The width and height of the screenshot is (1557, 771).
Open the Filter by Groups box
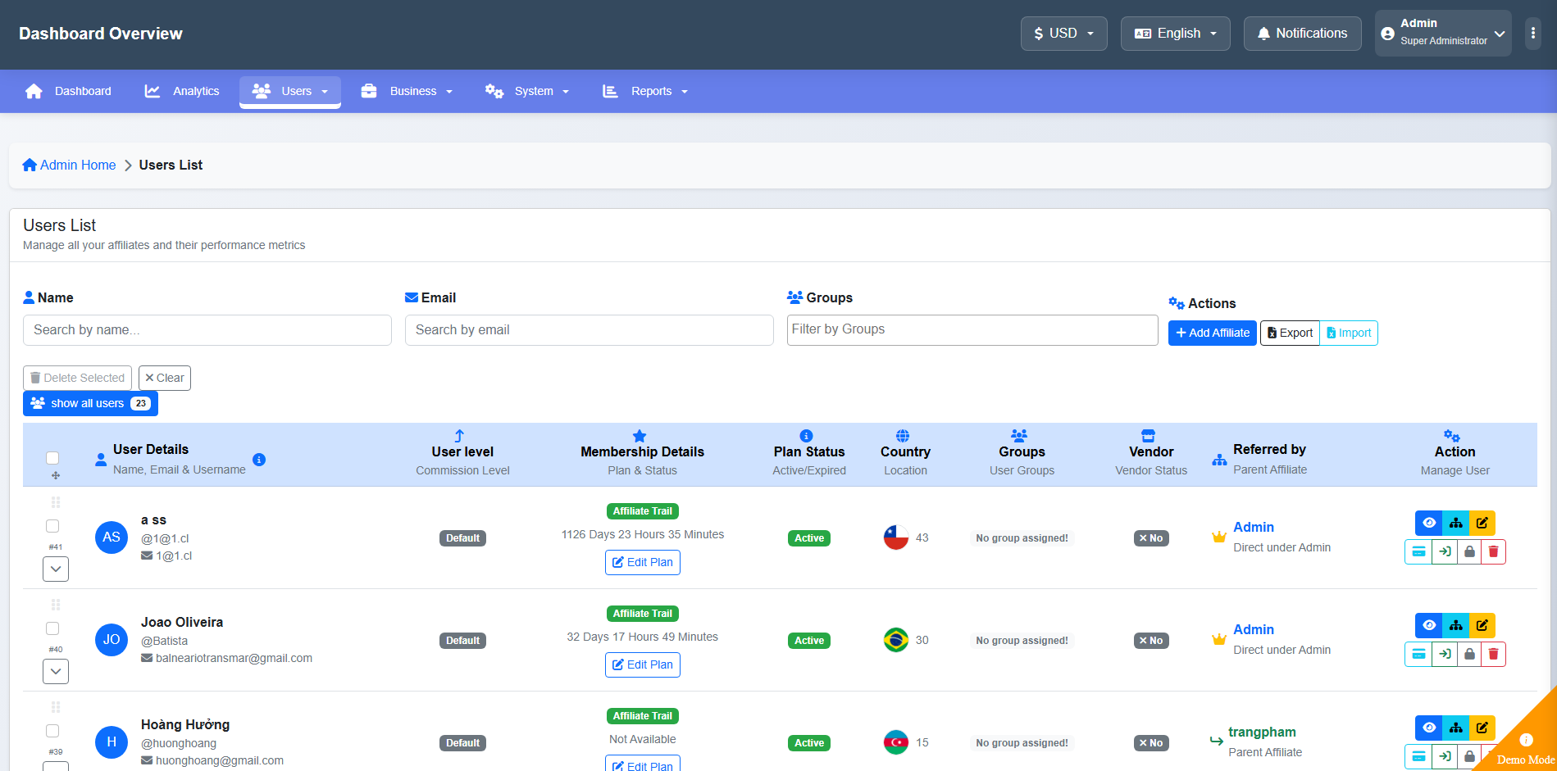(972, 330)
